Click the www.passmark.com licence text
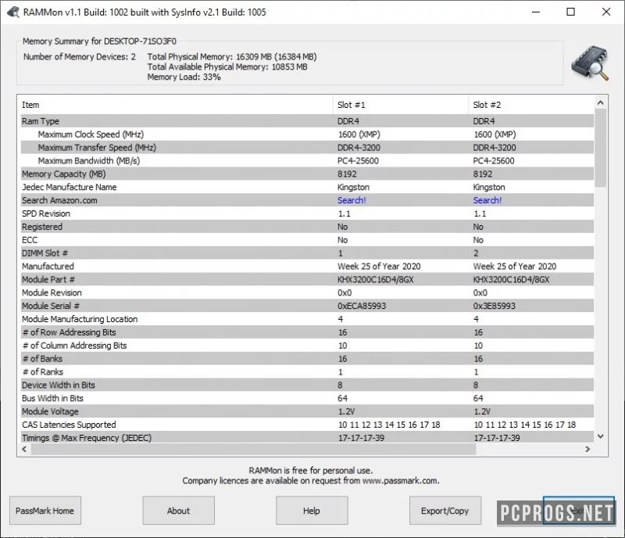 tap(400, 481)
